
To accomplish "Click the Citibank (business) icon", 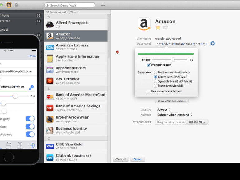I will tap(50, 158).
